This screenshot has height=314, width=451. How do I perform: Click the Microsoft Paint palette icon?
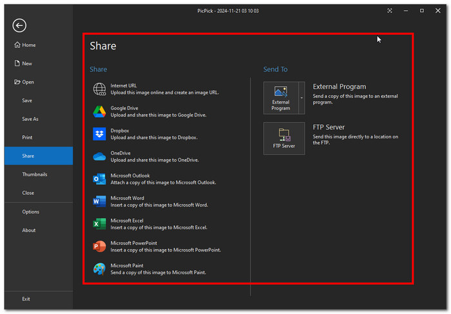[99, 269]
